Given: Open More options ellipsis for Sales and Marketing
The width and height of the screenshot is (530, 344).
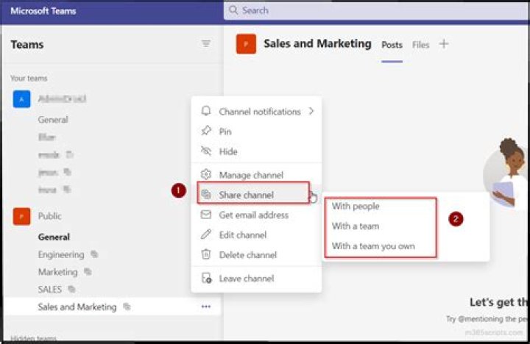Looking at the screenshot, I should (206, 307).
